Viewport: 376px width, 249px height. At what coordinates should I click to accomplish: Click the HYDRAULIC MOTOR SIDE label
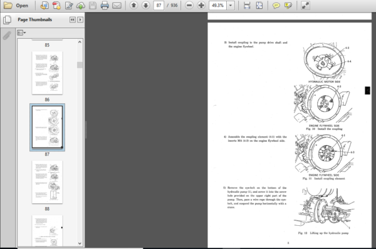point(324,81)
